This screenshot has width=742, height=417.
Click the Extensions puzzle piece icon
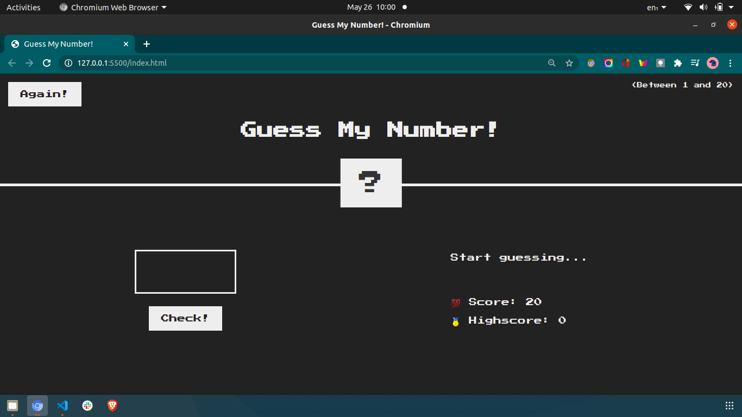click(x=678, y=63)
